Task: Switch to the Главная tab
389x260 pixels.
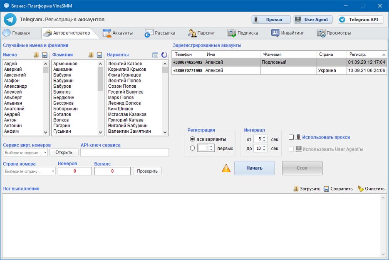Action: click(x=16, y=33)
